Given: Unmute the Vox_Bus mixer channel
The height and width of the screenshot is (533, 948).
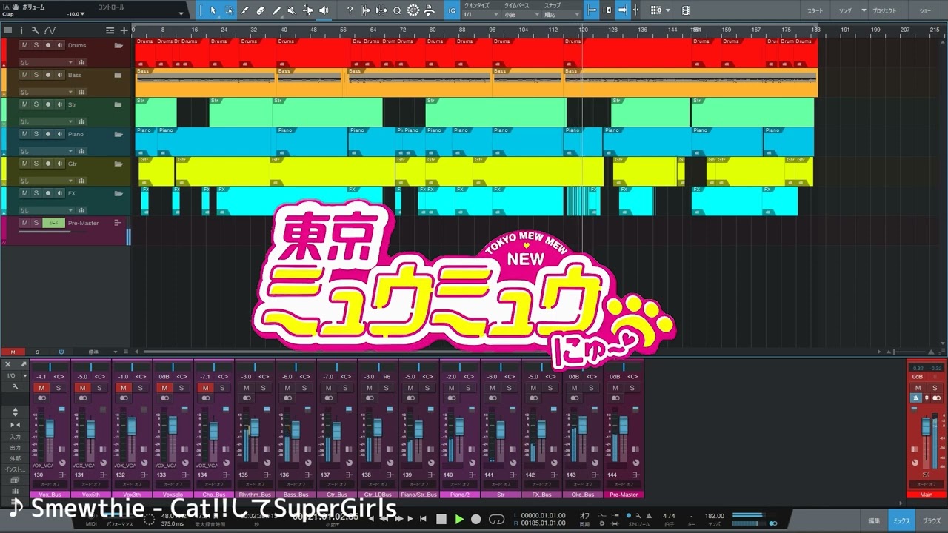Looking at the screenshot, I should click(x=41, y=388).
